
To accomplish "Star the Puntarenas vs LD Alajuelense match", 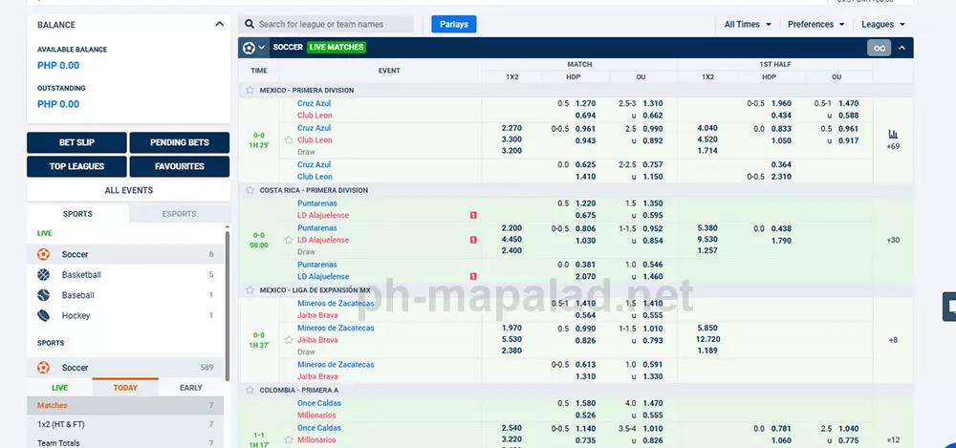I will tap(289, 240).
